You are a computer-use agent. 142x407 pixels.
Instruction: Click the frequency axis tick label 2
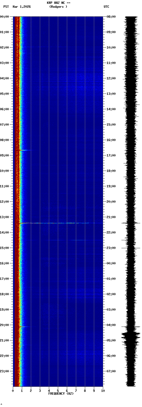point(31,391)
